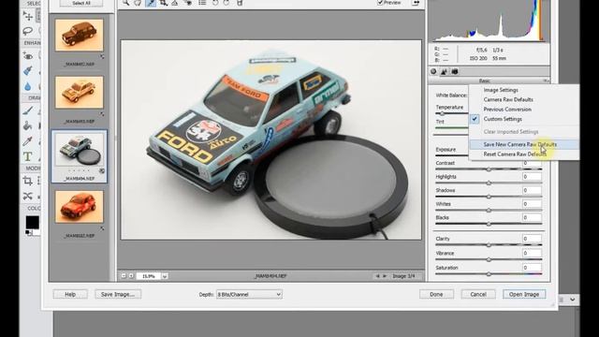
Task: Go to previous image arrow
Action: [x=377, y=276]
